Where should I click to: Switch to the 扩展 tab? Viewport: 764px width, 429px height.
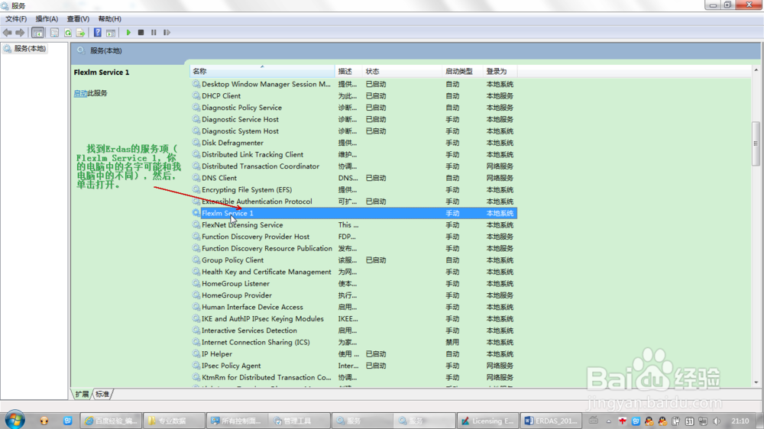coord(82,394)
